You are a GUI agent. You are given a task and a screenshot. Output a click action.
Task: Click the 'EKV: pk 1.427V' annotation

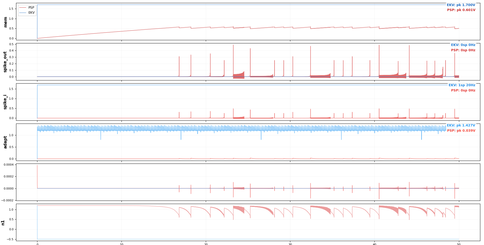(461, 125)
